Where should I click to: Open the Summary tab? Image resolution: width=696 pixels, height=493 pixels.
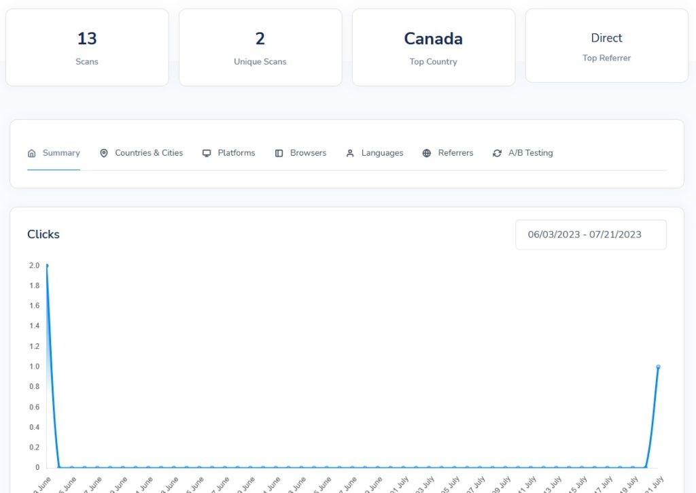click(54, 153)
